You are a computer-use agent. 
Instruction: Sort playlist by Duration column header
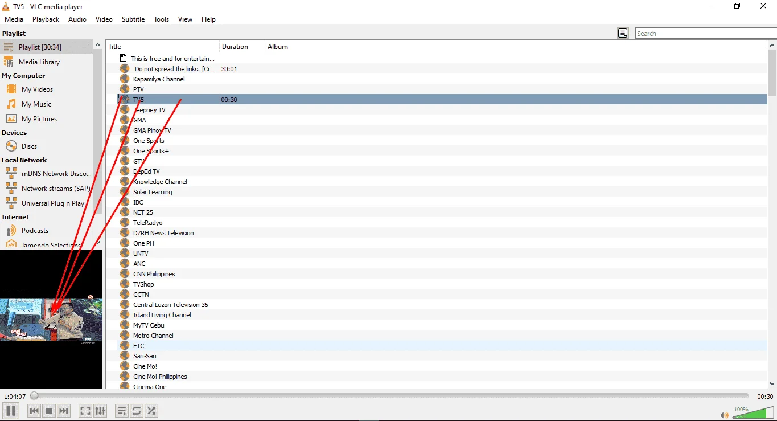click(x=242, y=47)
